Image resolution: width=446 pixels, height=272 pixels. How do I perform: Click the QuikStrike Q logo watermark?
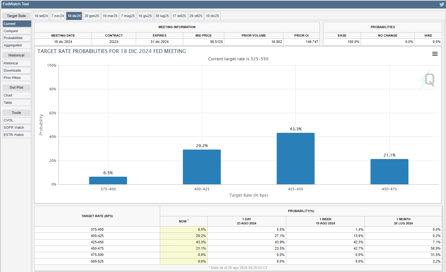[429, 79]
